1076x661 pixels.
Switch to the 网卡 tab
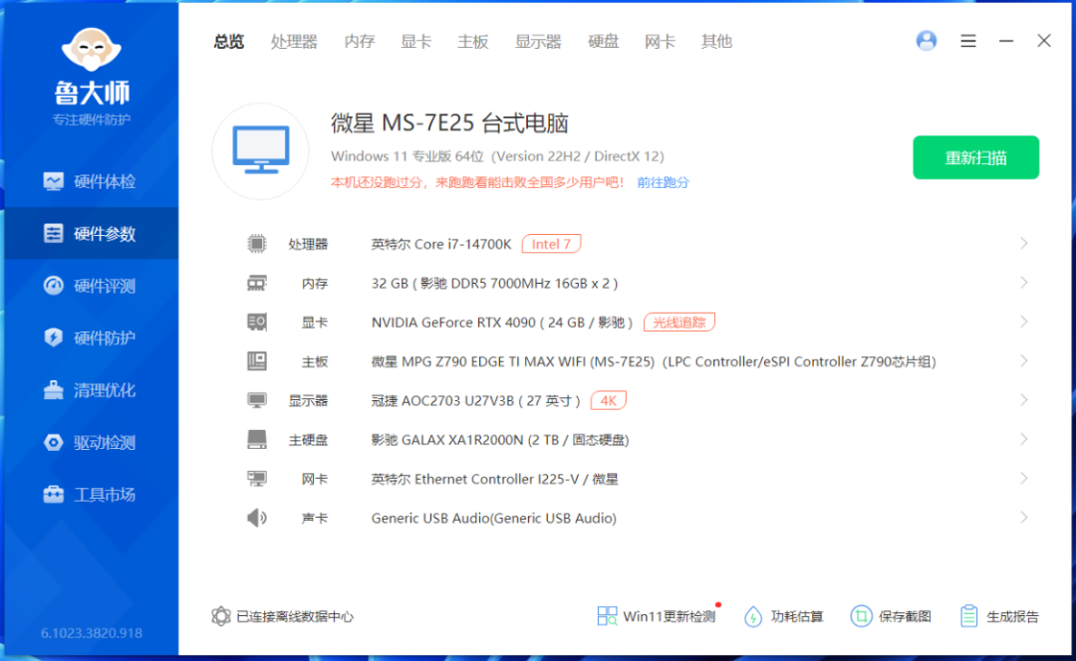pos(660,42)
